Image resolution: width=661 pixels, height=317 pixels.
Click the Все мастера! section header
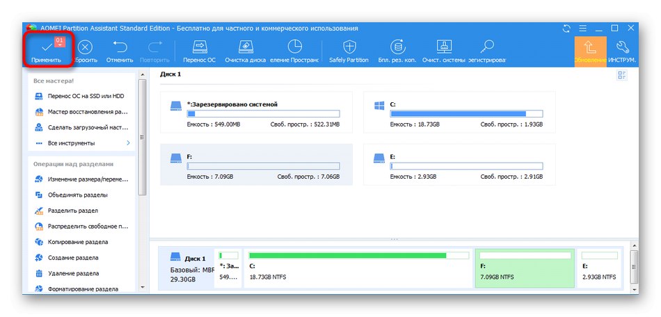coord(54,81)
